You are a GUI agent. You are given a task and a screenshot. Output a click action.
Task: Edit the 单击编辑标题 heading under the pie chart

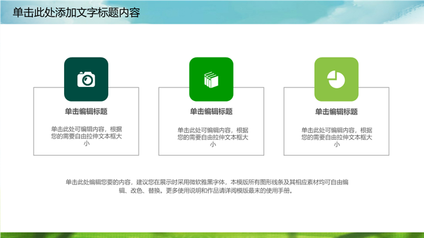336,111
